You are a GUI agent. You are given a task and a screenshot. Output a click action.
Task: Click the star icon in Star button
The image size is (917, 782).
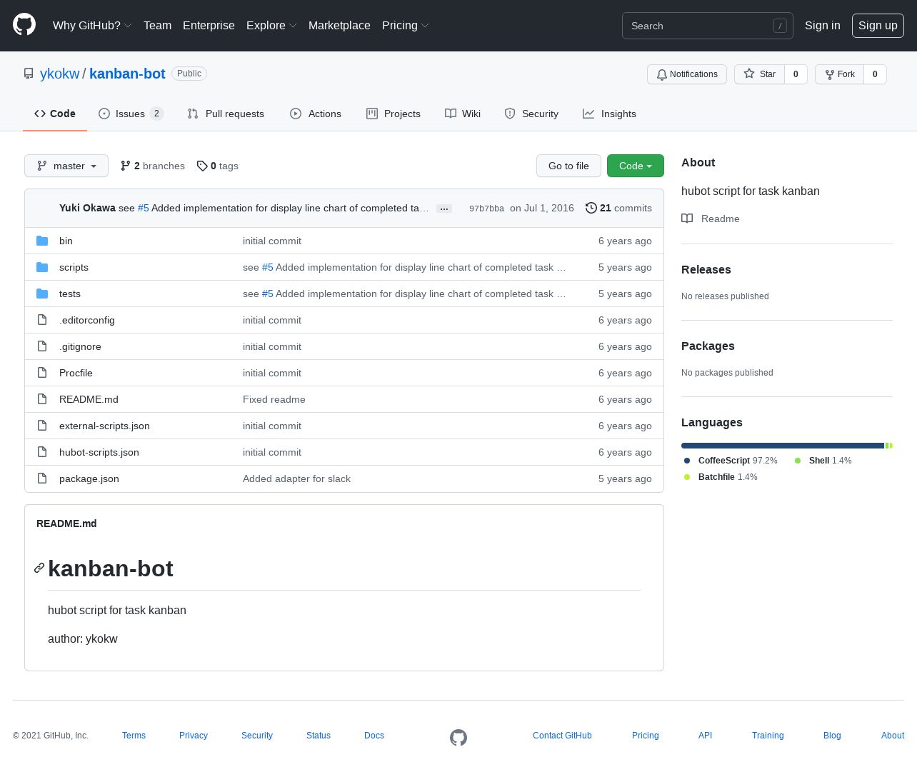tap(749, 74)
